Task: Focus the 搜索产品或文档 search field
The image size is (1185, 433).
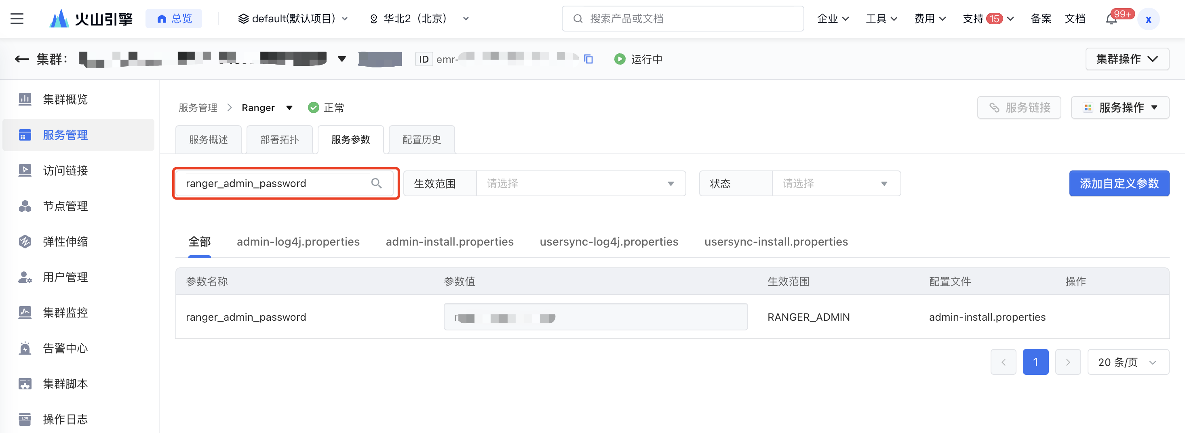Action: tap(683, 19)
